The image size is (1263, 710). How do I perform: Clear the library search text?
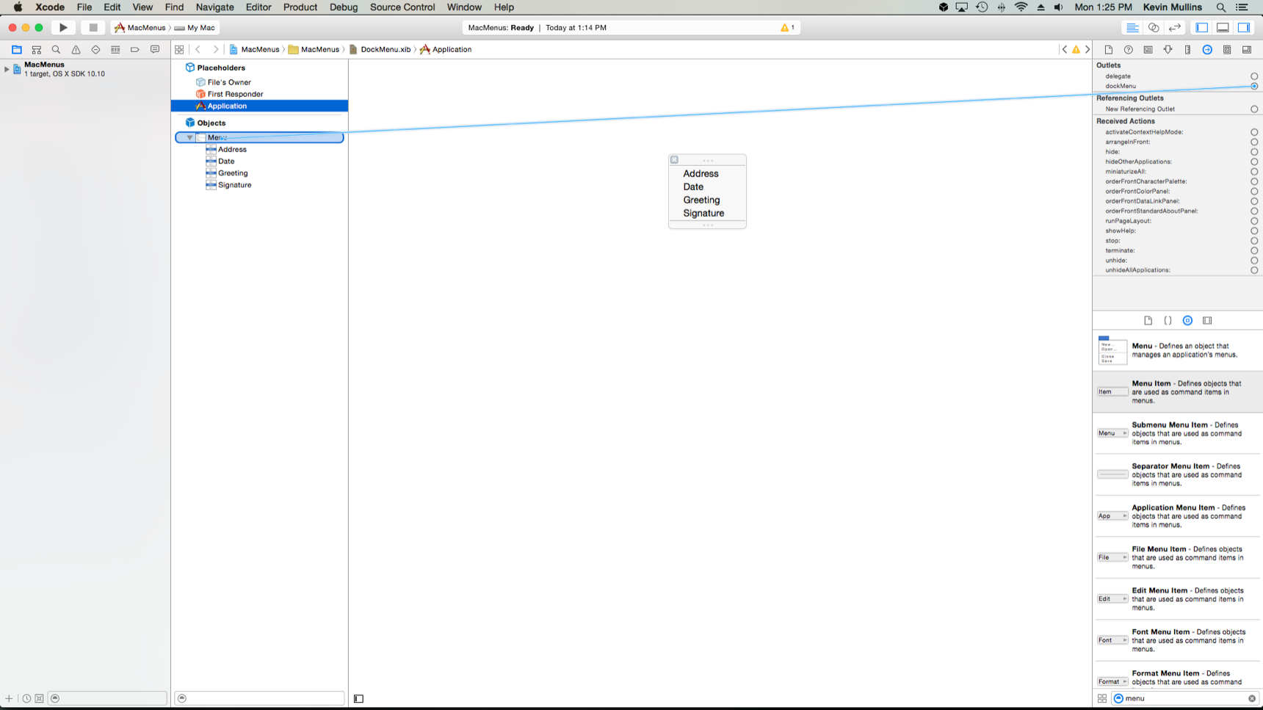(1252, 699)
